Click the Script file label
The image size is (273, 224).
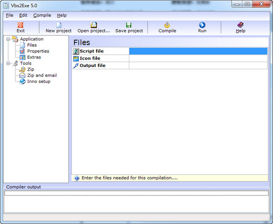click(91, 51)
